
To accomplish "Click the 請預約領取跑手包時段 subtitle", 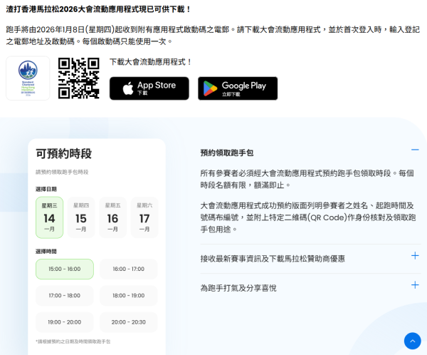I will click(62, 173).
